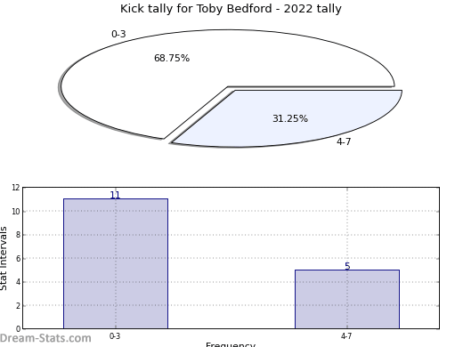Image resolution: width=463 pixels, height=347 pixels.
Task: Click the 11 value label above the bar
Action: tap(115, 195)
